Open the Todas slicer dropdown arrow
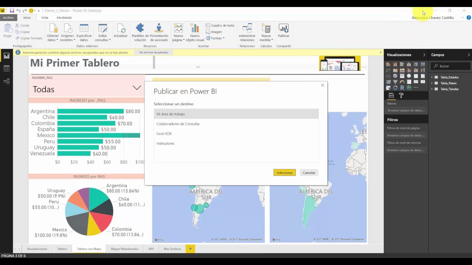 pyautogui.click(x=137, y=88)
